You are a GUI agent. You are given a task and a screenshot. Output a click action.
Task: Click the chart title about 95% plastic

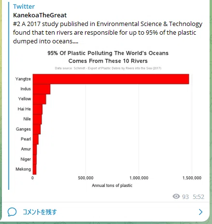pyautogui.click(x=108, y=57)
